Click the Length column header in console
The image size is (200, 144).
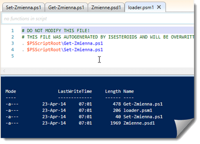[x=113, y=91]
